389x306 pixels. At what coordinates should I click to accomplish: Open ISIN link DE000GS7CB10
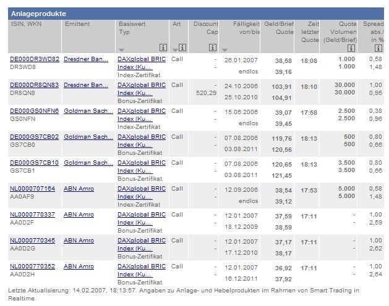coord(34,163)
